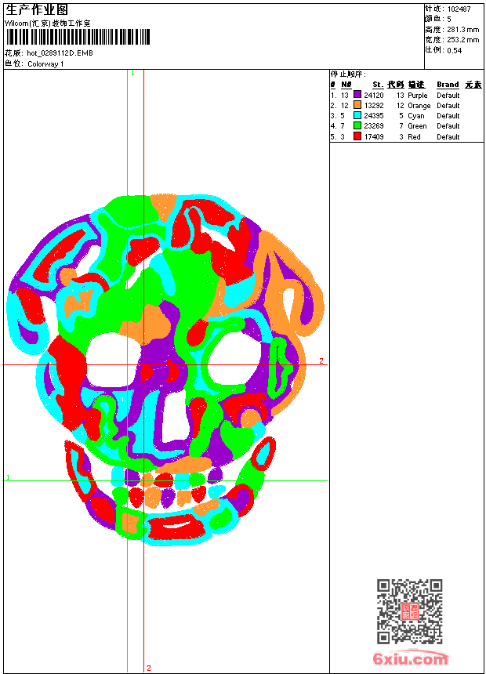This screenshot has height=674, width=486.
Task: Choose the Green color swatch
Action: coord(357,125)
